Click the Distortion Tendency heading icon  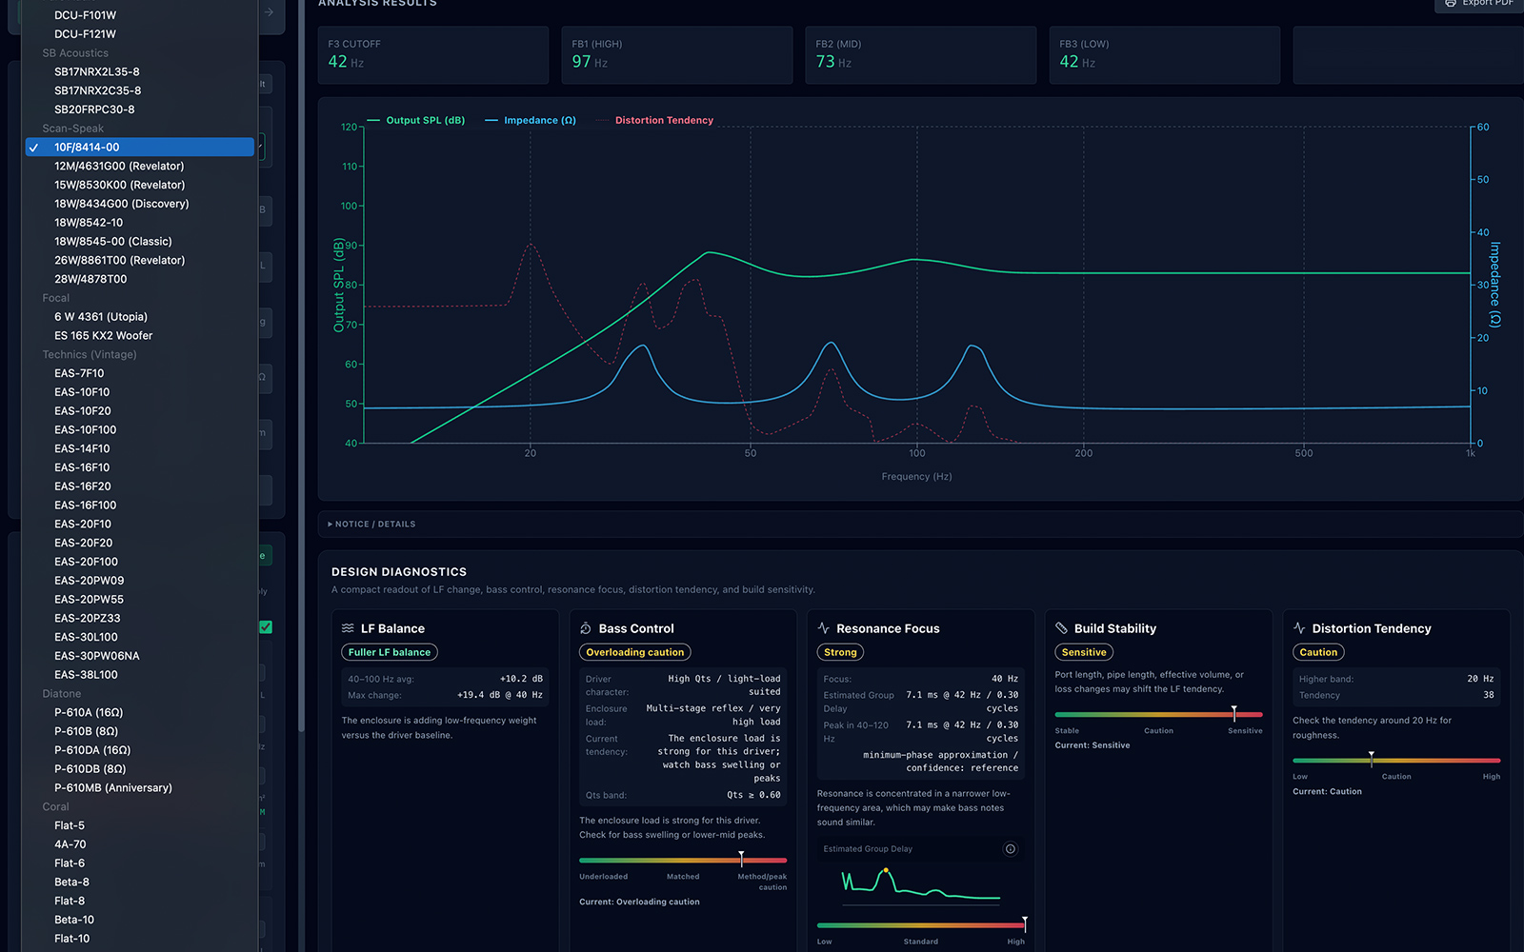click(x=1299, y=628)
